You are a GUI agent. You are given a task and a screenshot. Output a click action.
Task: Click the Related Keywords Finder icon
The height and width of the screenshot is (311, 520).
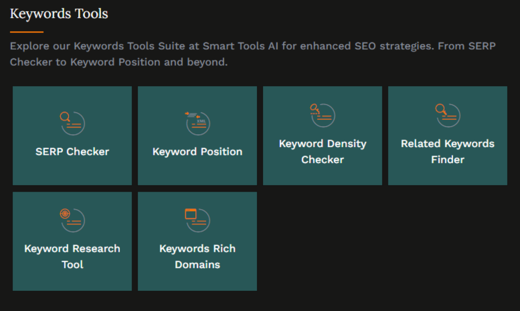448,115
